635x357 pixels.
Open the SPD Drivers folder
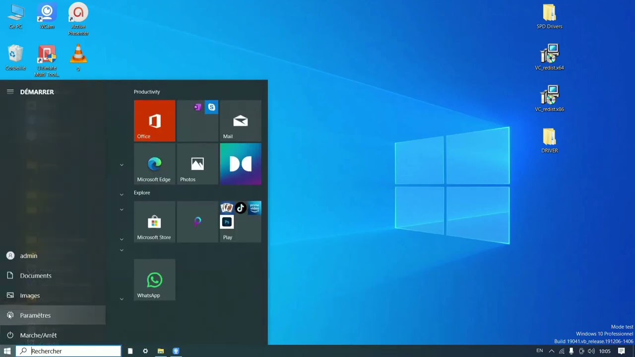pyautogui.click(x=549, y=17)
